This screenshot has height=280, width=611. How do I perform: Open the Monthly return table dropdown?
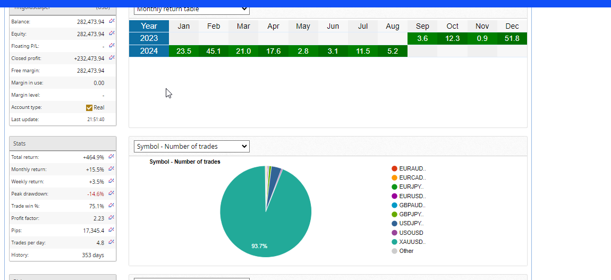click(191, 9)
